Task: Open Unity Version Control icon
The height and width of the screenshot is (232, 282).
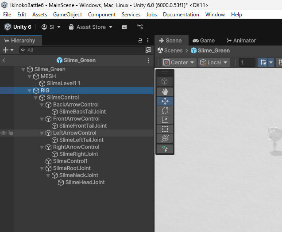Action: [x=140, y=27]
